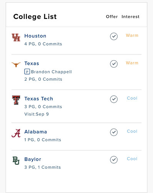The width and height of the screenshot is (153, 193).
Task: Sort by the Offer column header
Action: point(112,17)
